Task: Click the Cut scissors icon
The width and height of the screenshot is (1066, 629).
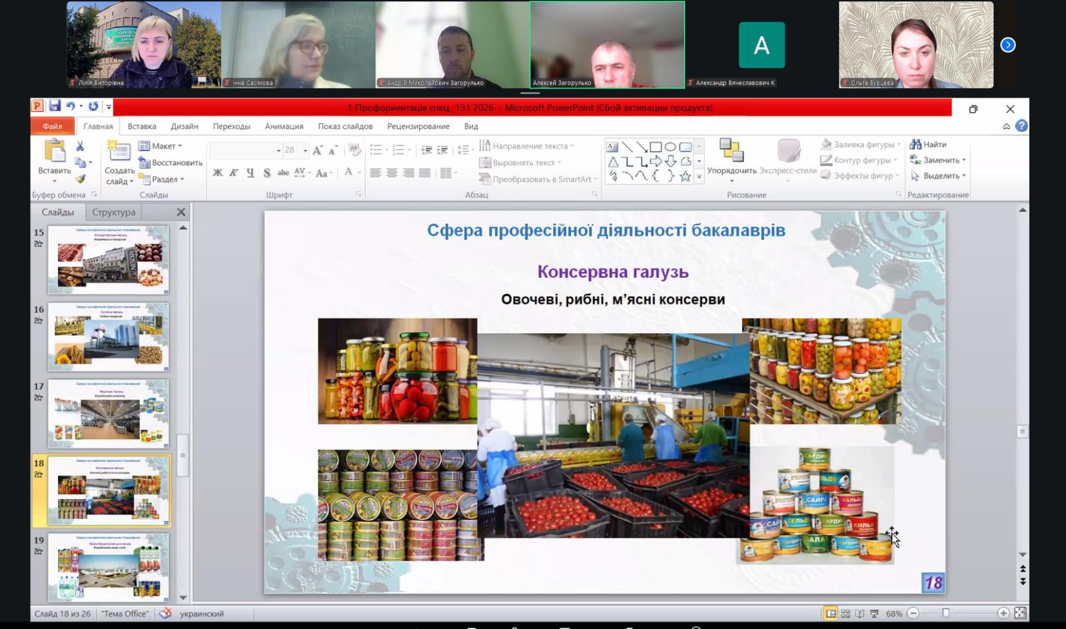Action: click(80, 146)
